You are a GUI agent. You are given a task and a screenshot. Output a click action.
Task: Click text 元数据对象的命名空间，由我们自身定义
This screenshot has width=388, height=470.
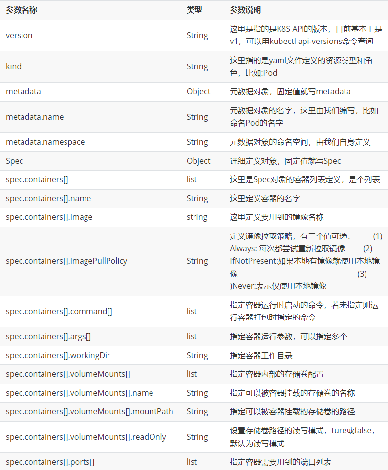[300, 142]
